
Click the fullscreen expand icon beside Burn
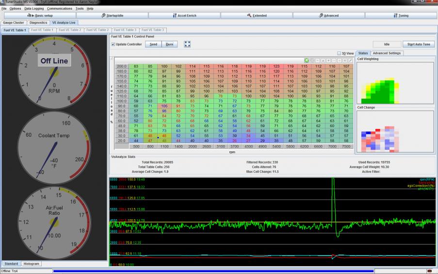click(187, 44)
